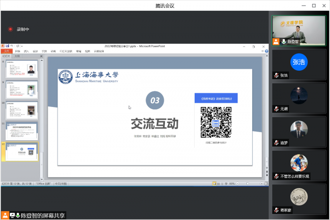Click muted mic icon beside 不管怎么样要乐观
330x220 pixels.
[276, 176]
